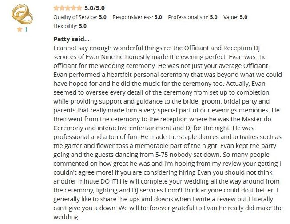Click the Quality of Service label
Image resolution: width=290 pixels, height=224 pixels.
[74, 17]
